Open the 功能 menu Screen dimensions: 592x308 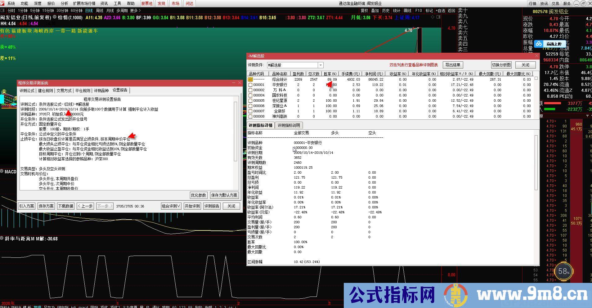click(x=24, y=3)
